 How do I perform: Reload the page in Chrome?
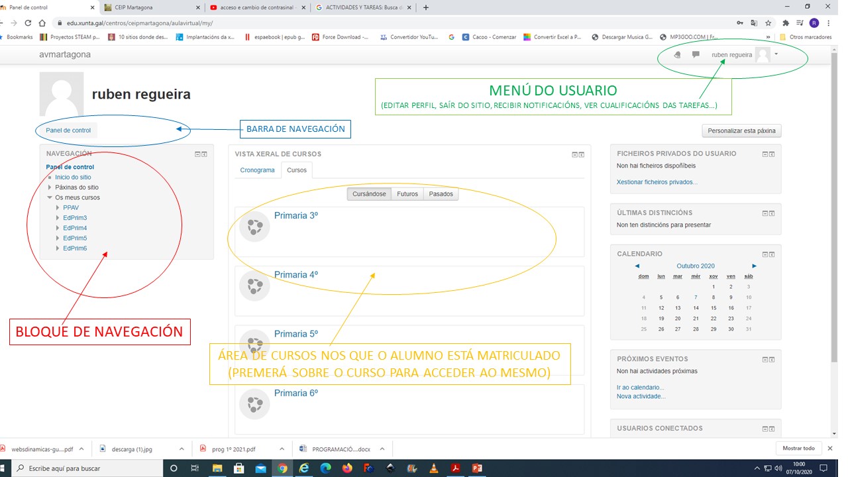(28, 23)
